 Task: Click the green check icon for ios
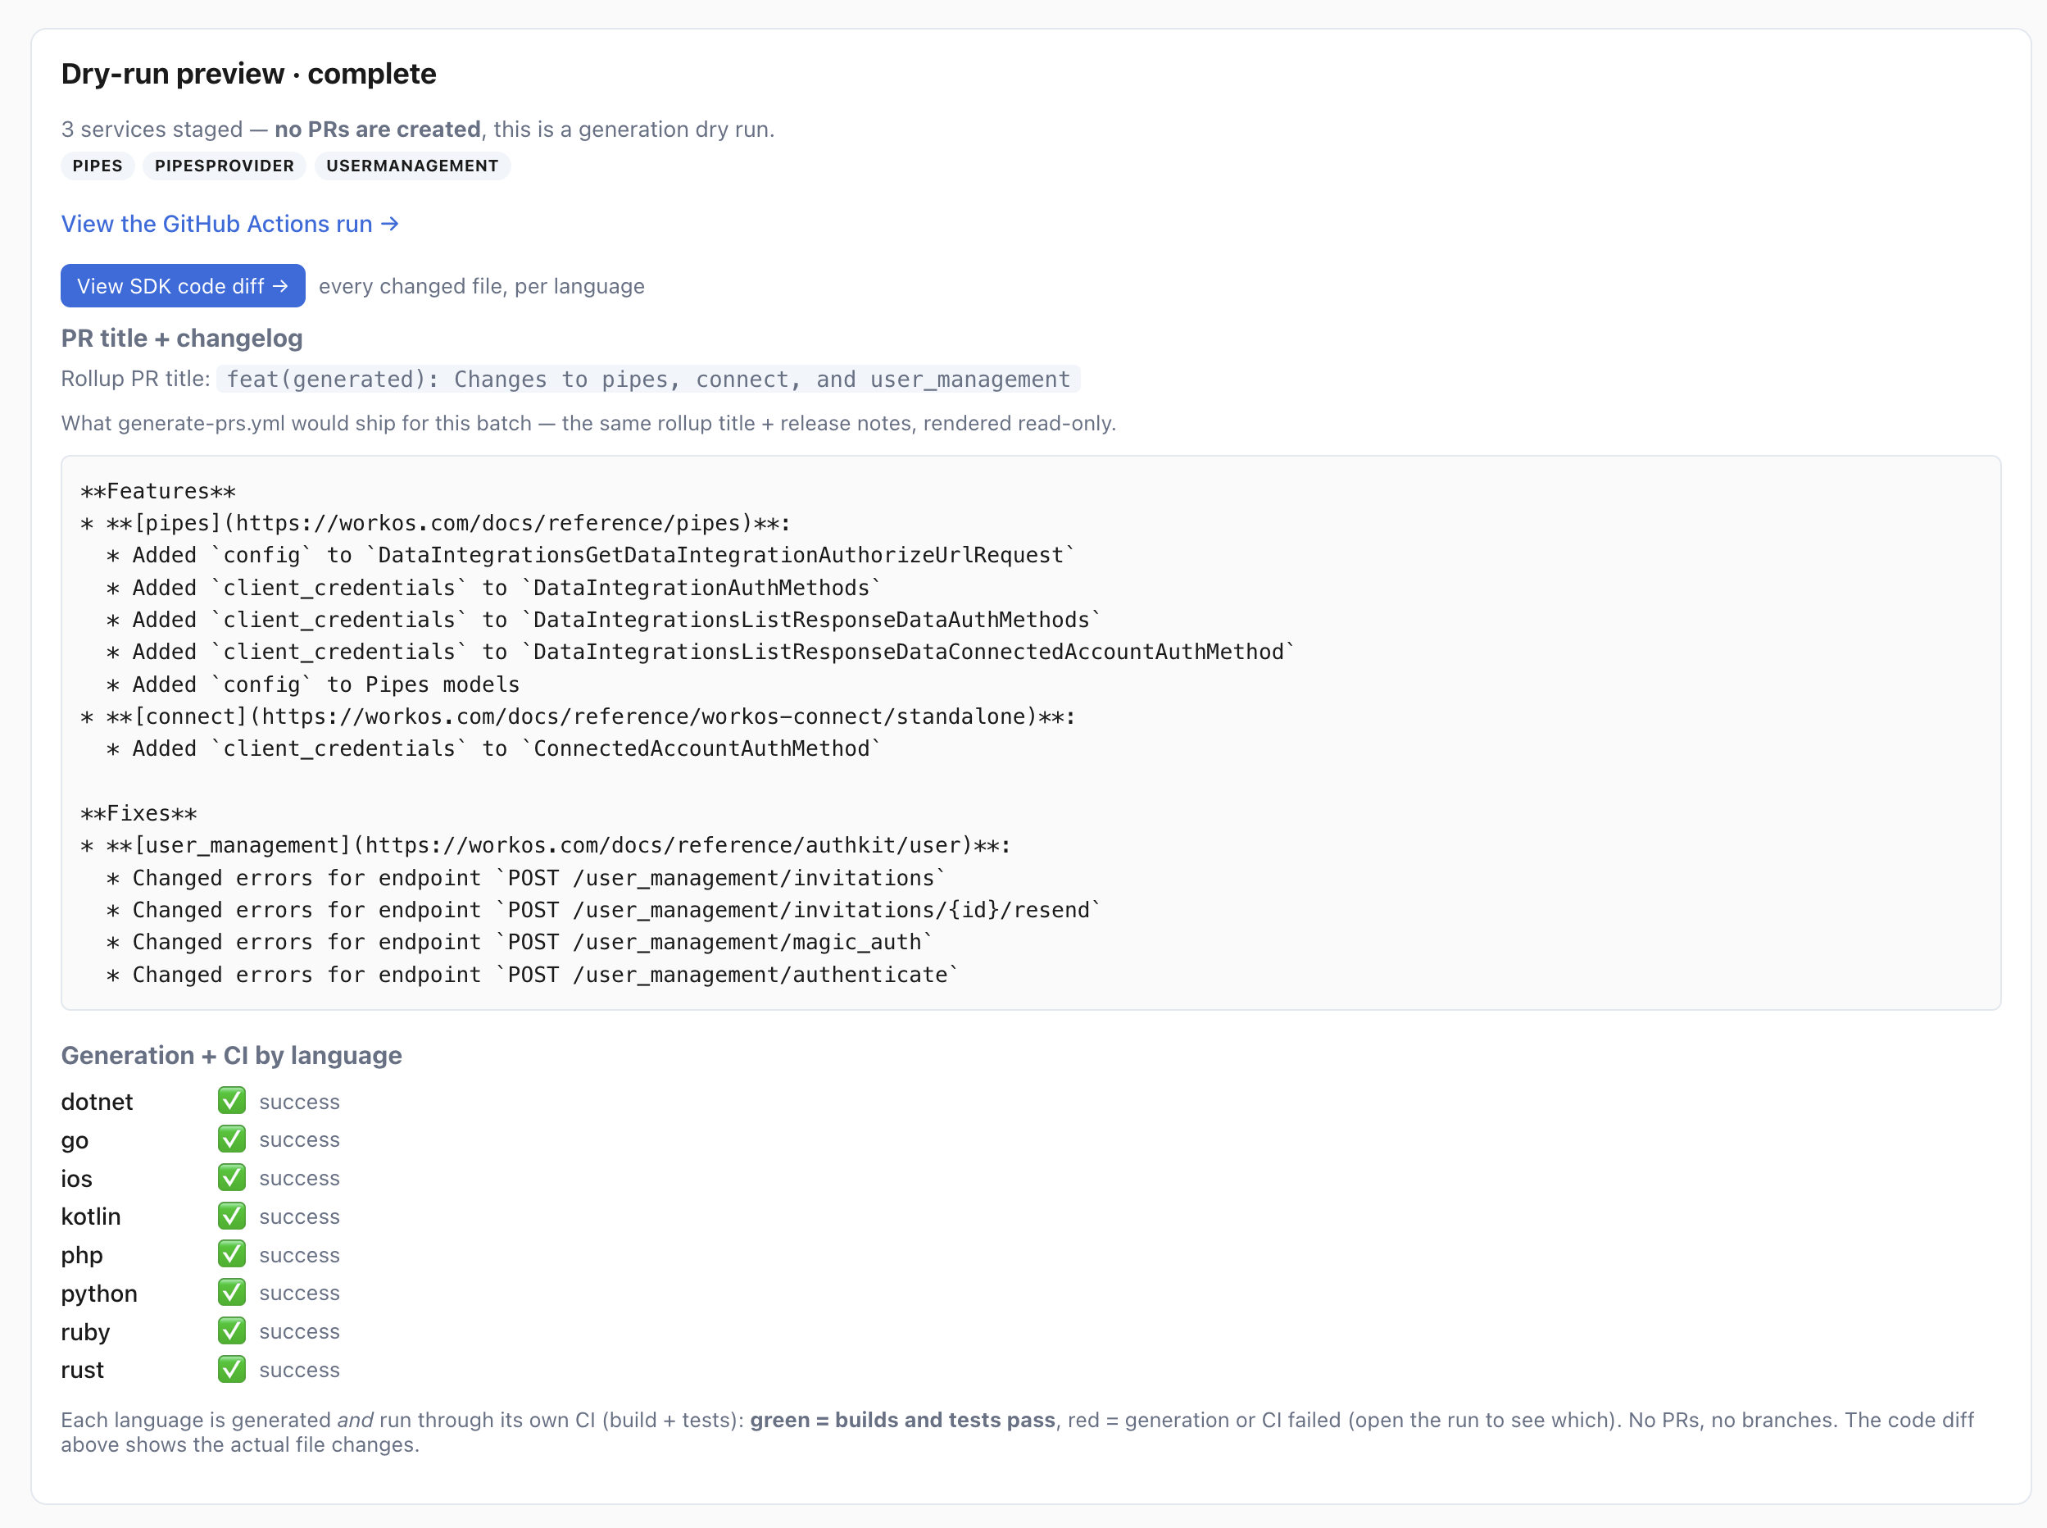click(232, 1177)
